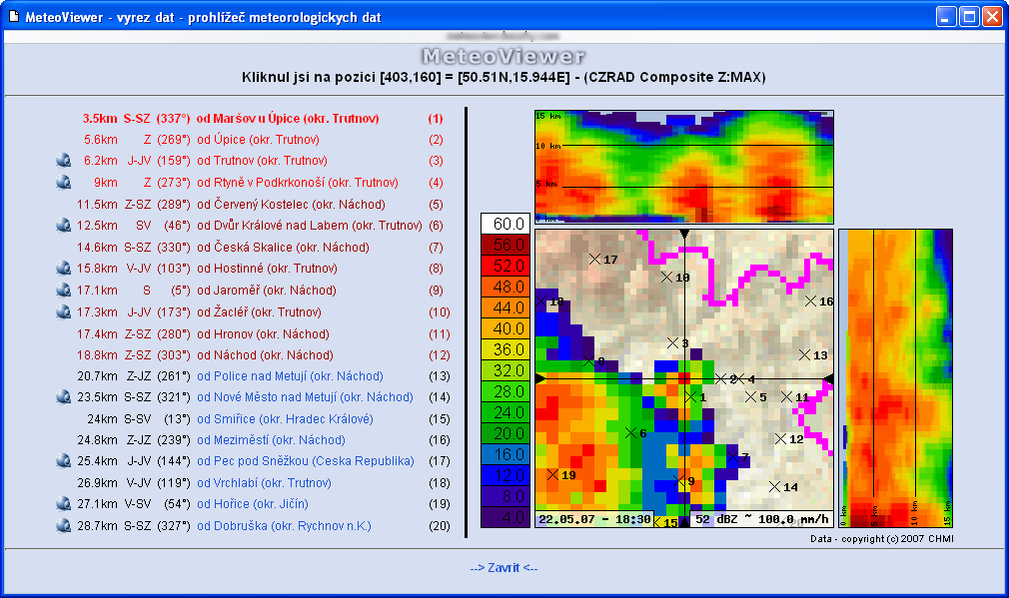
Task: Select map marker 5 on radar map
Action: (751, 397)
